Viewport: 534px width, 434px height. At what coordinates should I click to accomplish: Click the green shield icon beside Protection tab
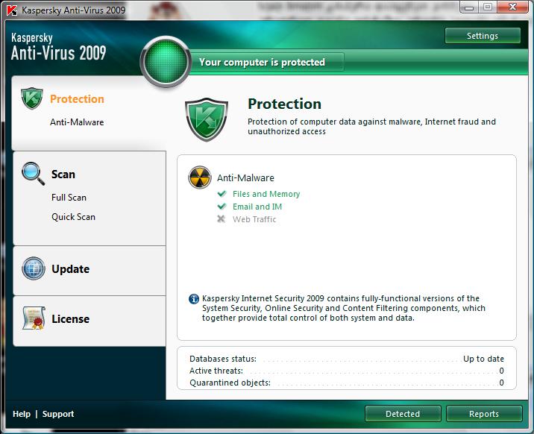point(31,98)
